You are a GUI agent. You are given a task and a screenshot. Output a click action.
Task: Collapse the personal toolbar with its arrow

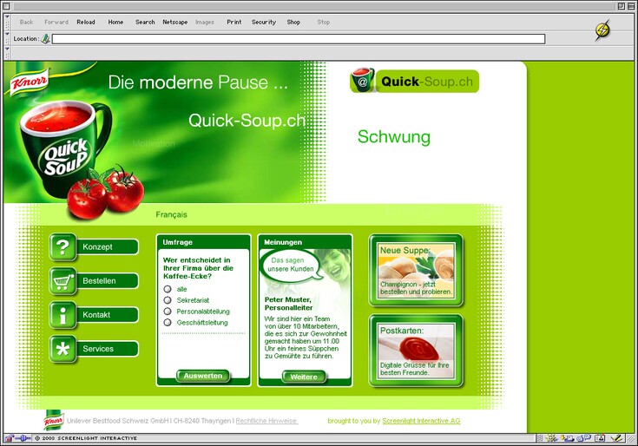(7, 49)
